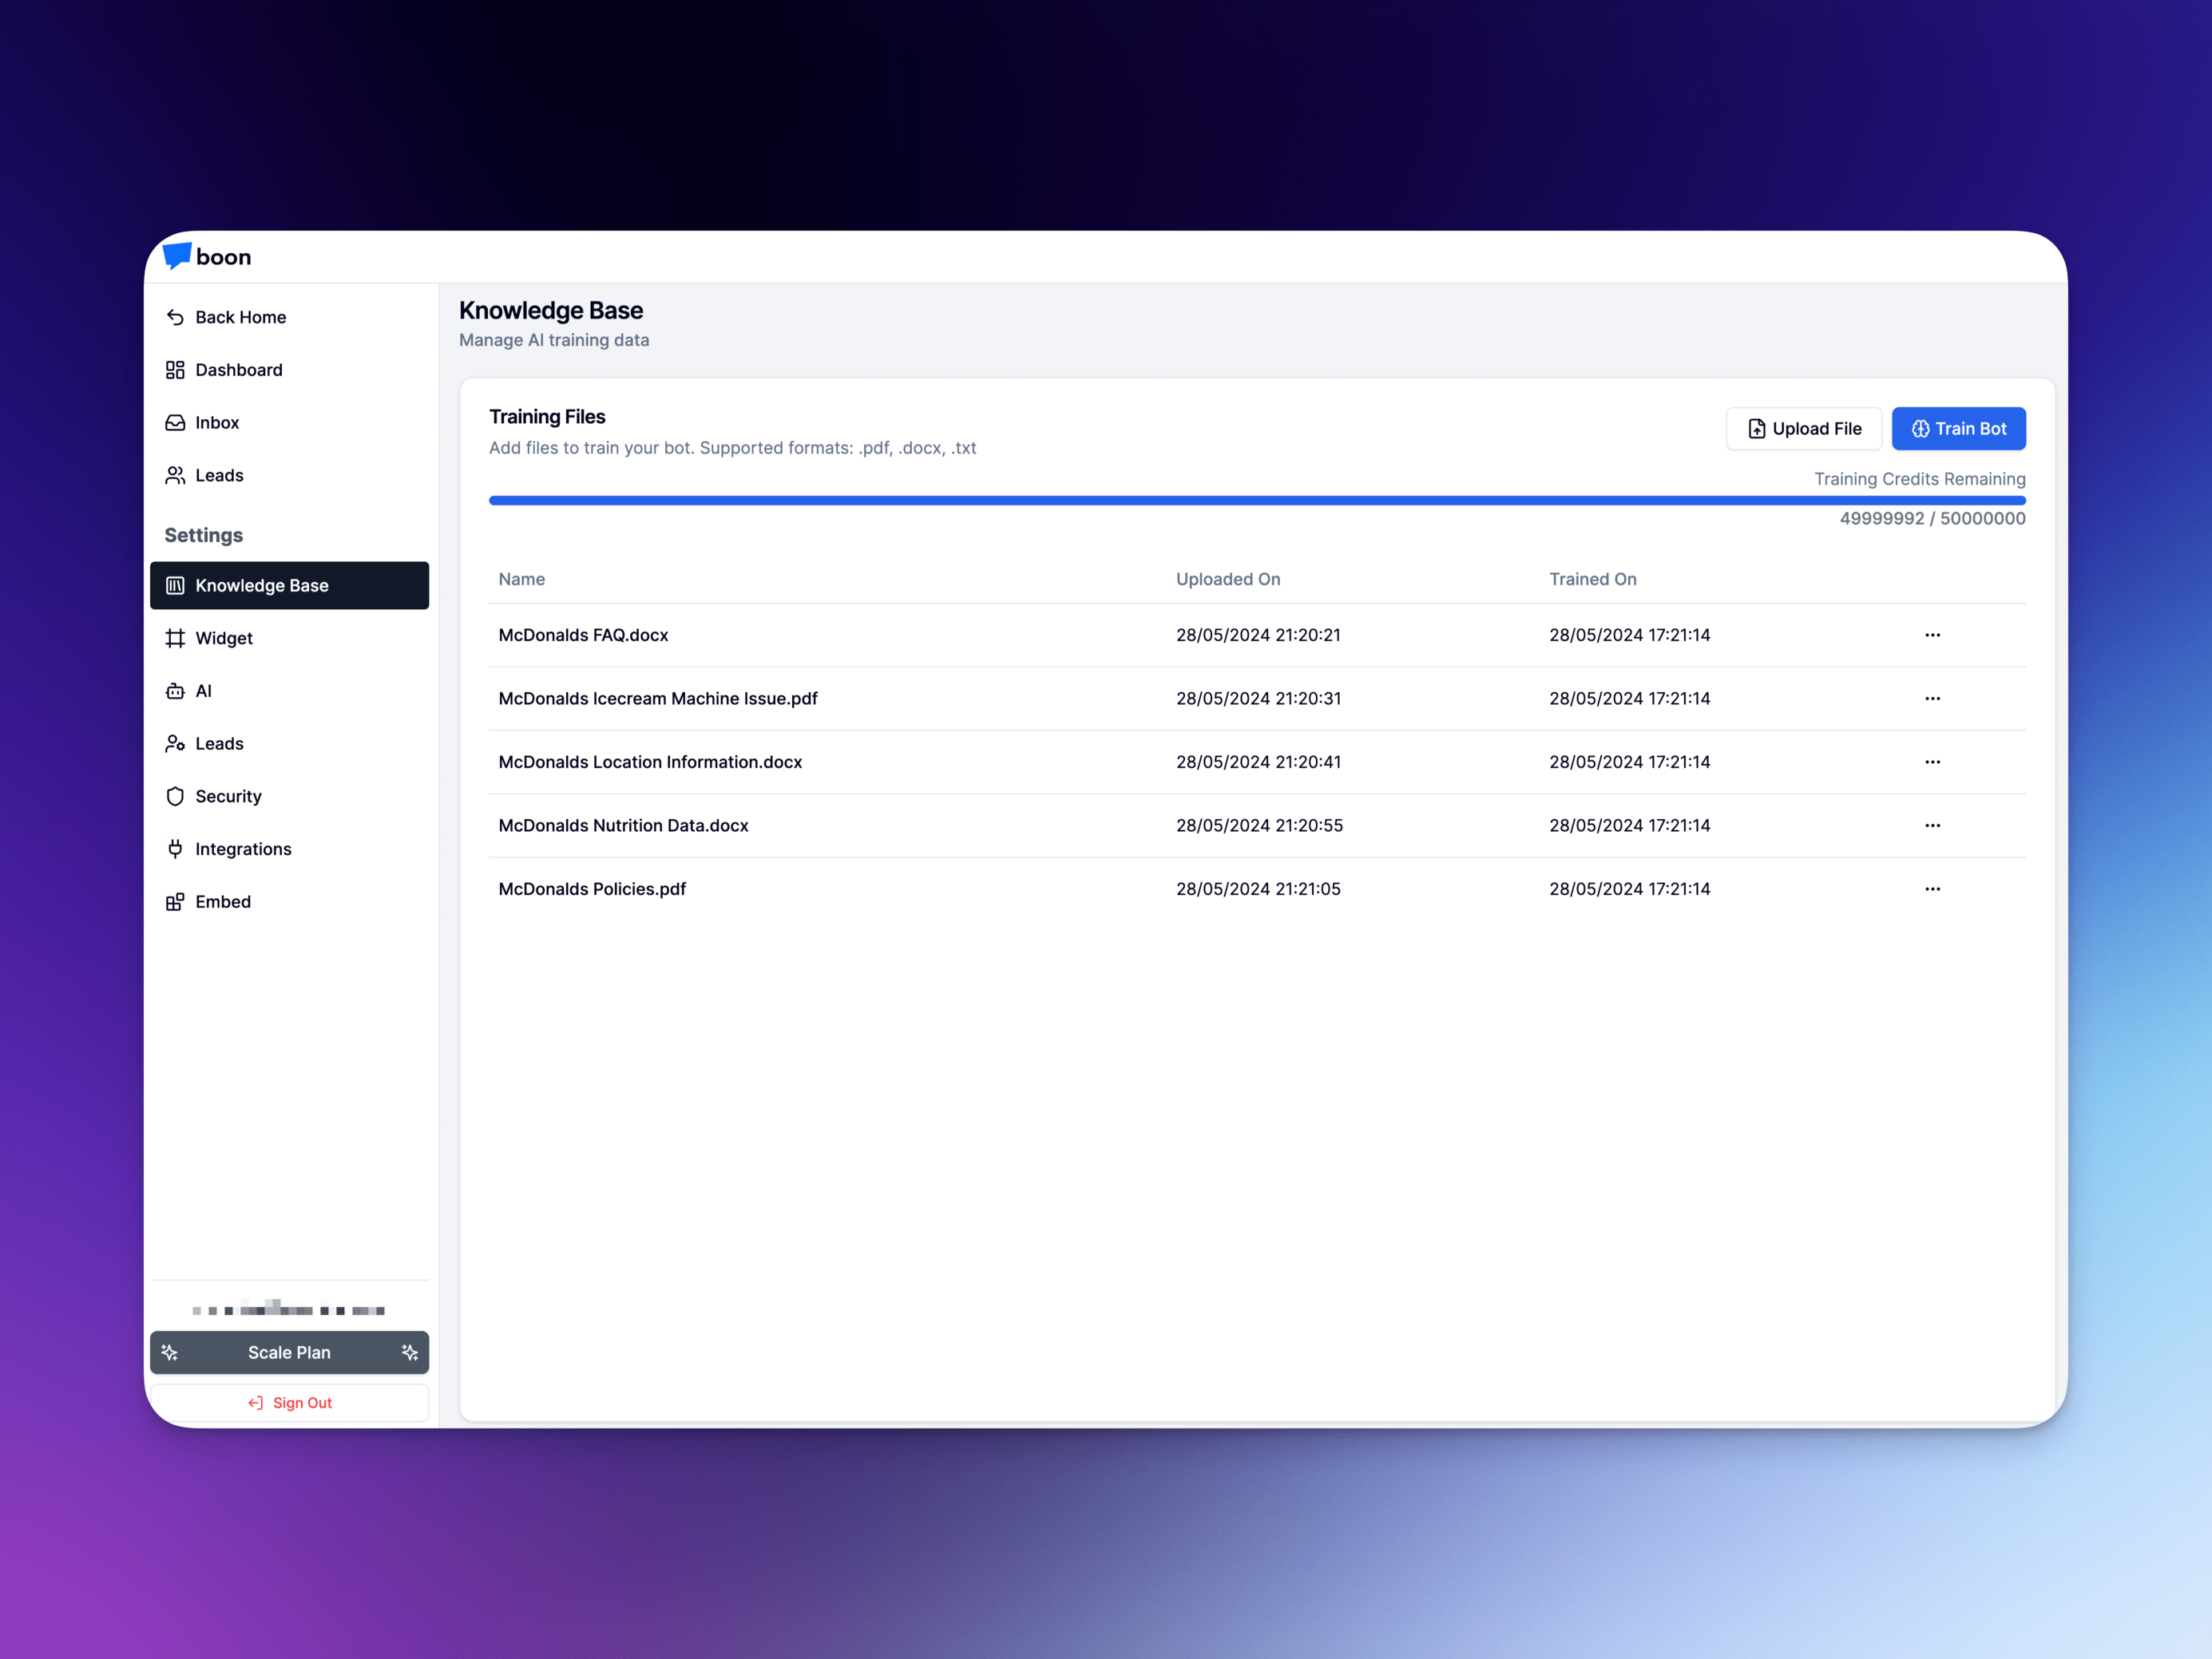Open Dashboard via its grid icon
Image resolution: width=2212 pixels, height=1659 pixels.
tap(175, 370)
